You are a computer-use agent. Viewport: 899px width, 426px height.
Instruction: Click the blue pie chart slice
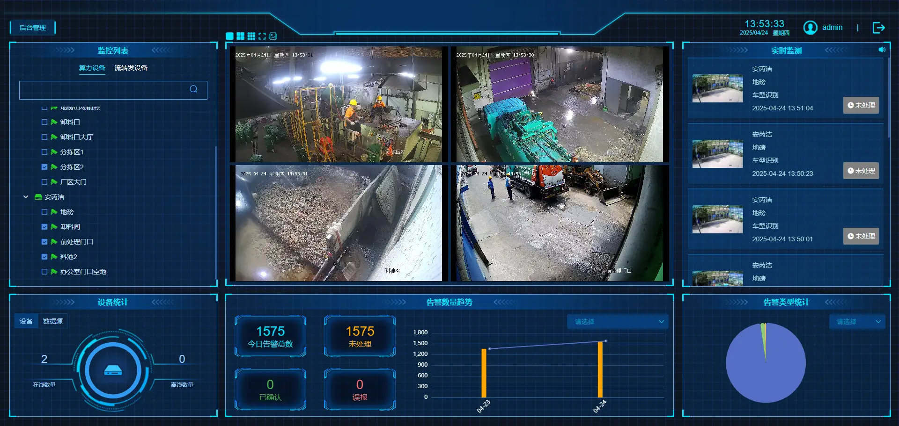759,369
